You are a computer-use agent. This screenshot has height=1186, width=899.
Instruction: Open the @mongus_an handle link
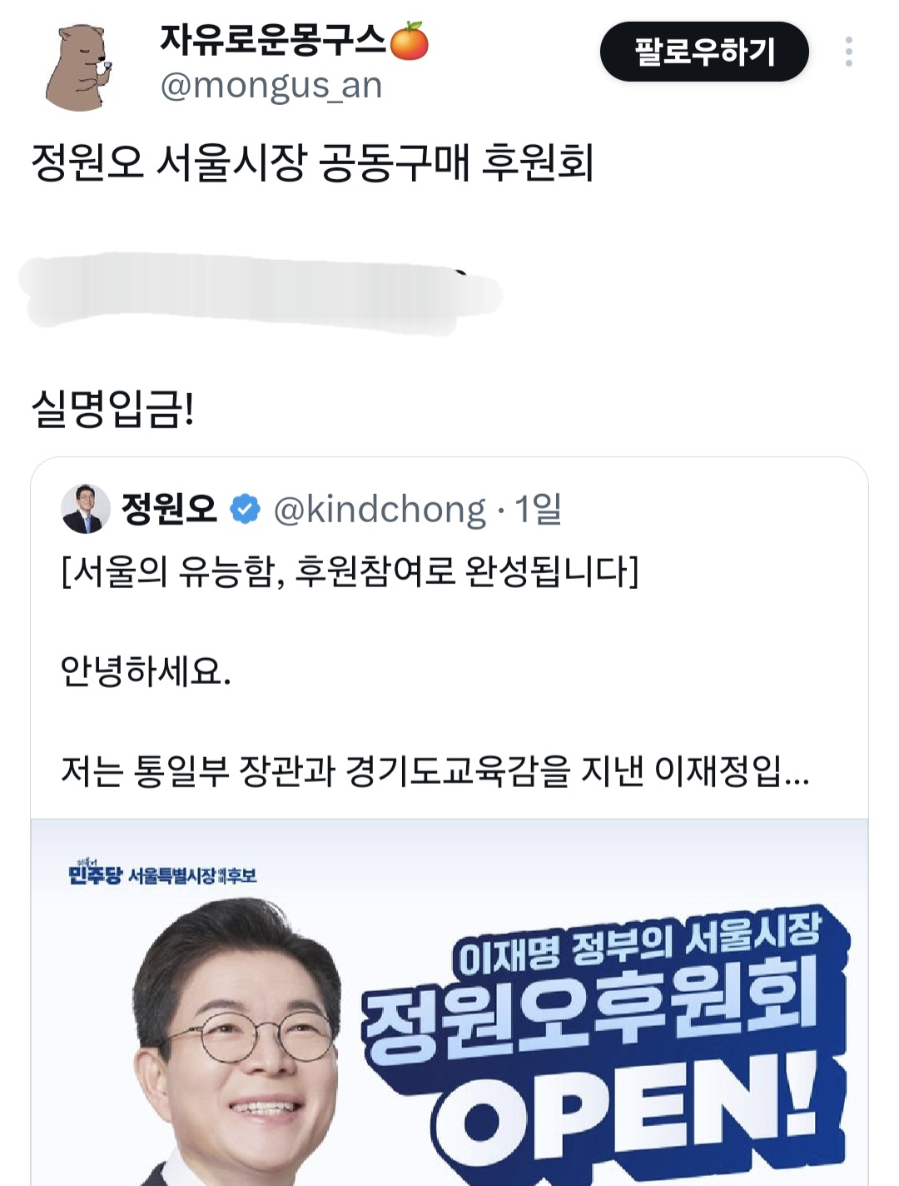point(271,86)
